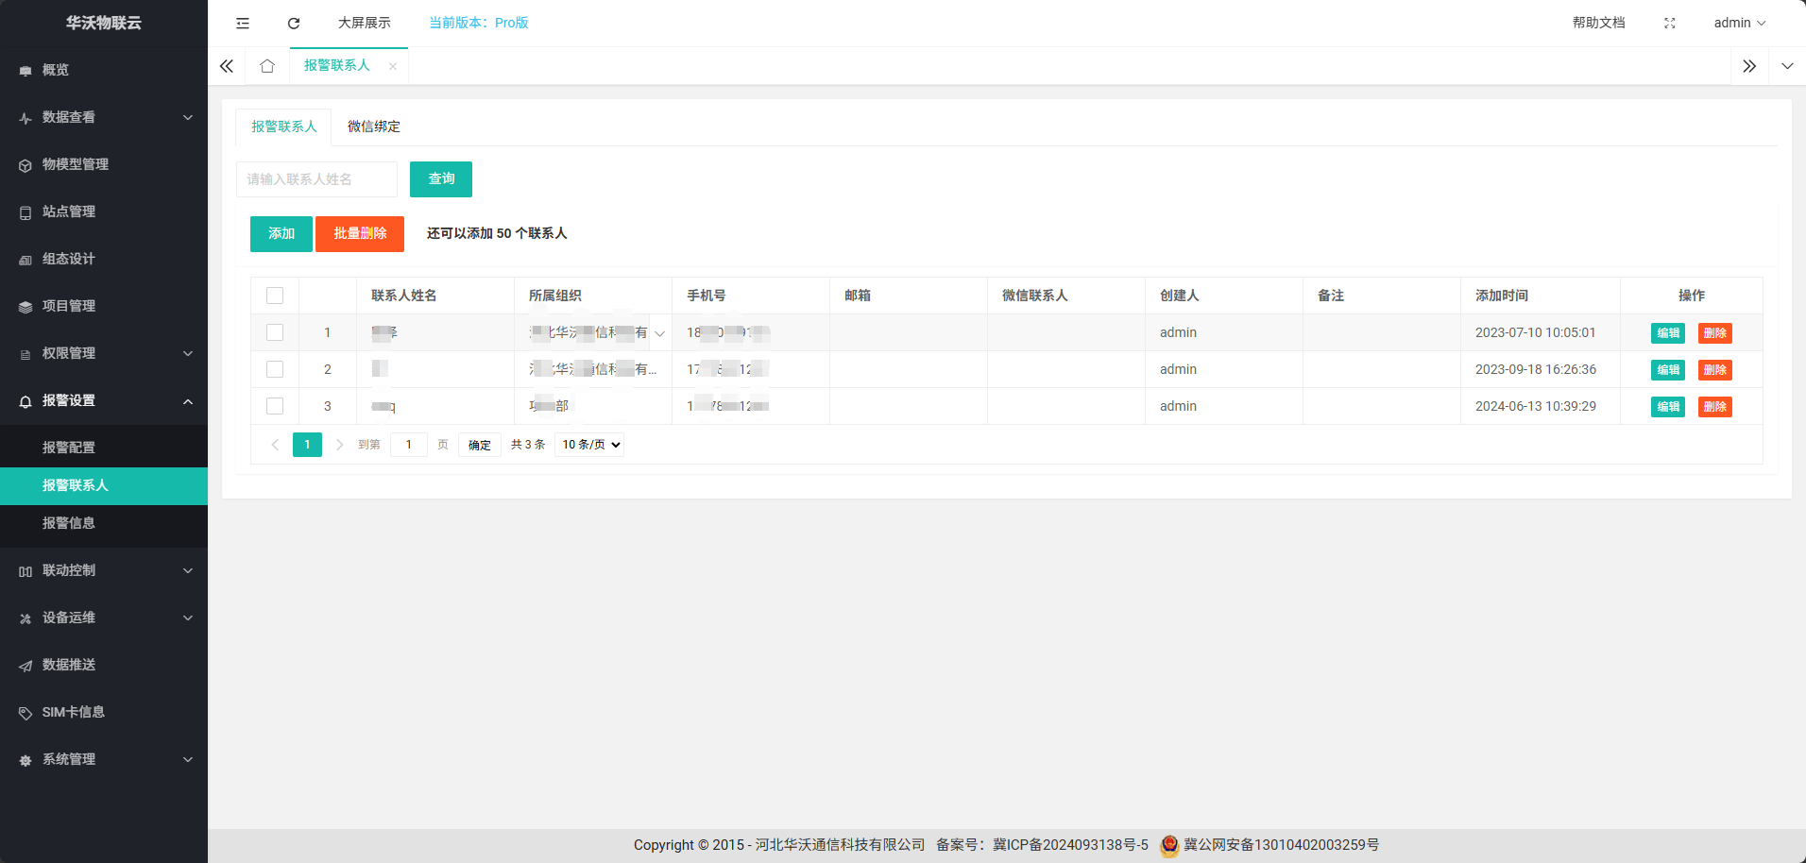Open 报警配置 submenu item
Screen dimensions: 1806x863
click(104, 448)
